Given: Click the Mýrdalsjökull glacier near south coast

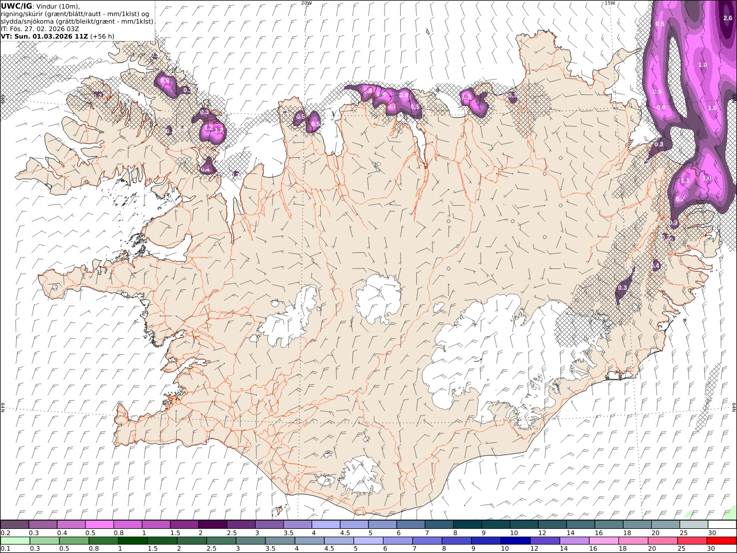Looking at the screenshot, I should 360,475.
